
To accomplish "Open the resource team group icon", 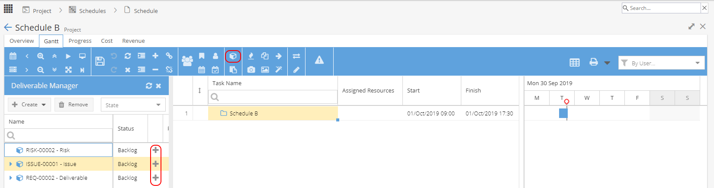I will click(x=187, y=61).
